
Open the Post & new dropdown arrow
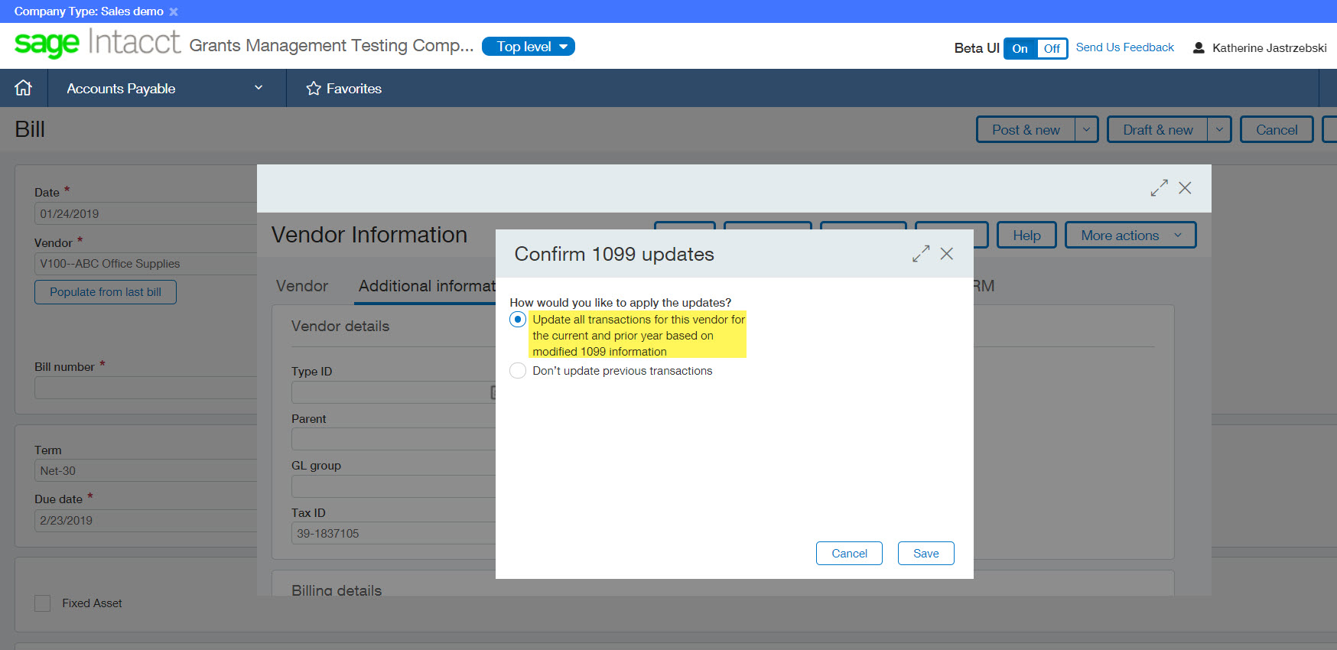(1086, 130)
